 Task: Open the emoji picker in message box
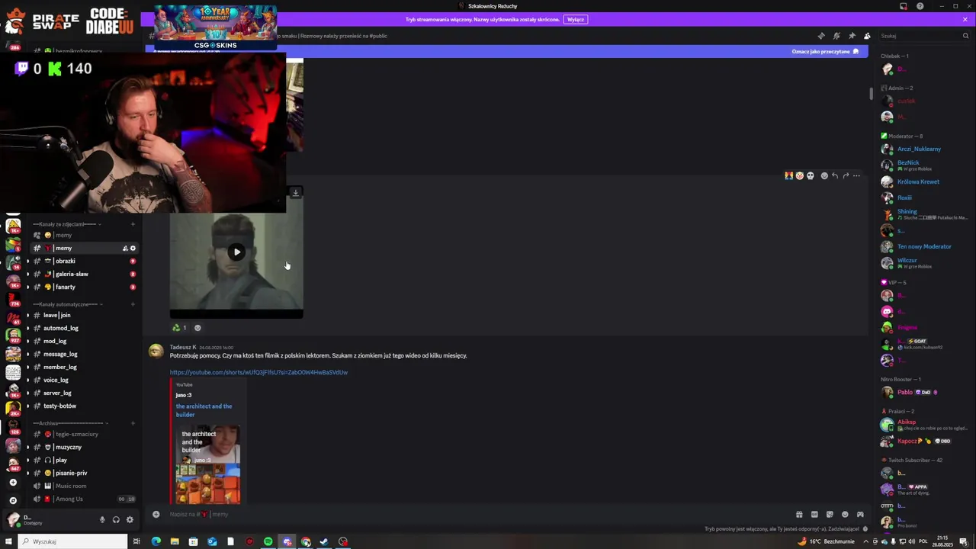[845, 515]
